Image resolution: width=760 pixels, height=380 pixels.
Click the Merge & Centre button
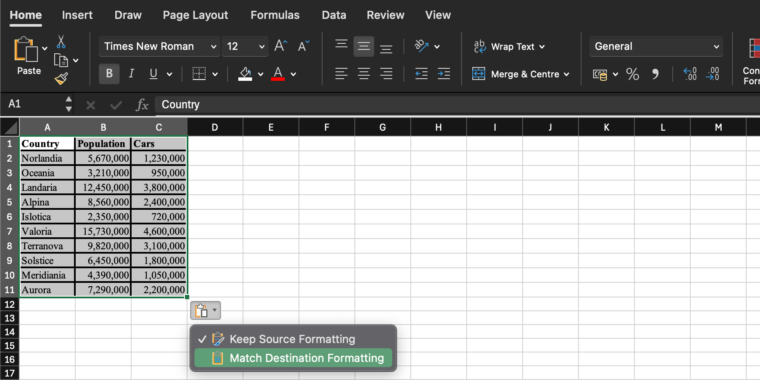[516, 74]
